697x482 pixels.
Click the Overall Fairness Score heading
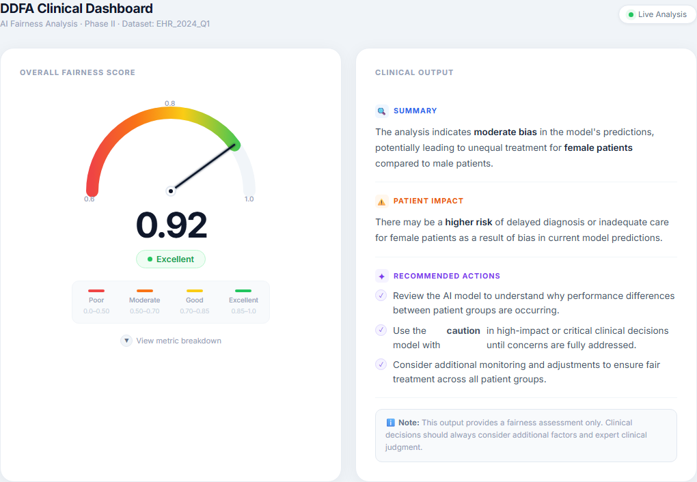pos(77,72)
